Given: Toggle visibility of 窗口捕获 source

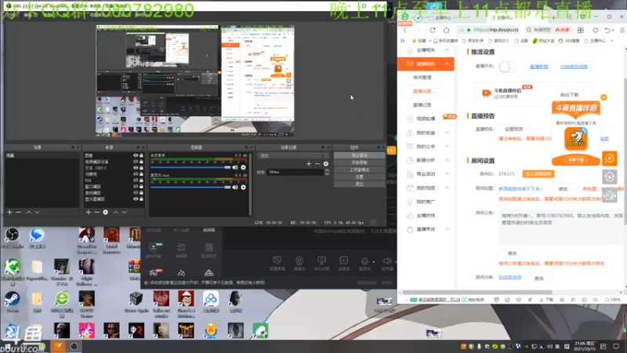Looking at the screenshot, I should pos(136,187).
